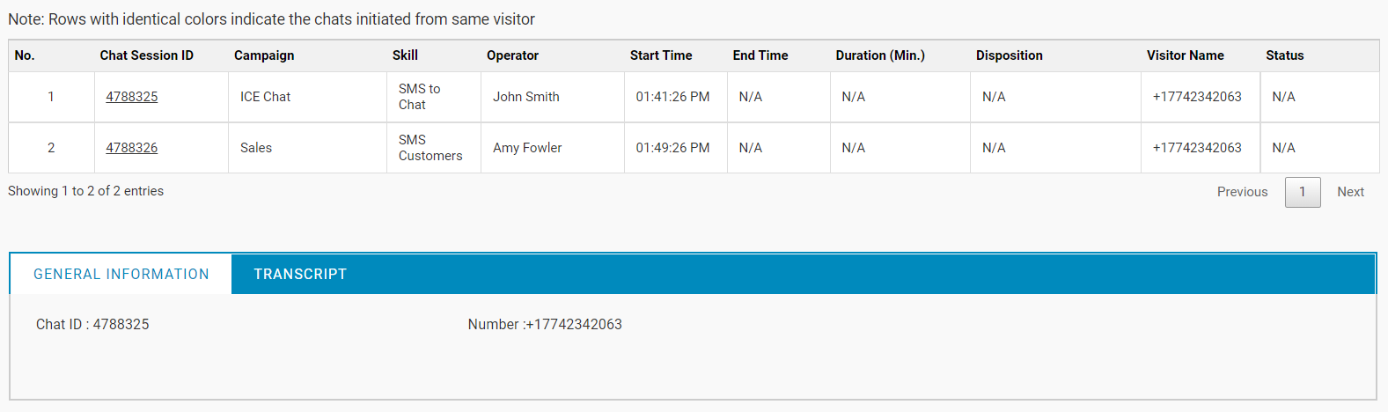Sort table by Skill column
The height and width of the screenshot is (412, 1388).
tap(405, 55)
